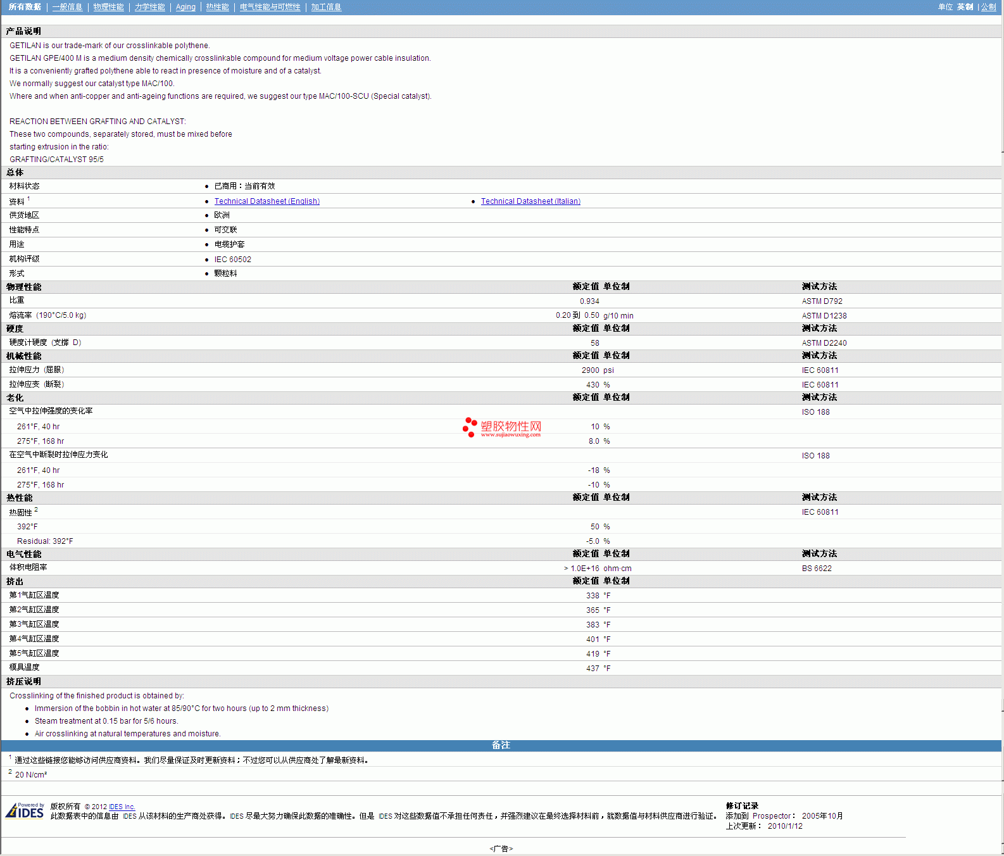This screenshot has height=856, width=1004.
Task: Open Technical Datasheet (Italian) link
Action: (x=530, y=201)
